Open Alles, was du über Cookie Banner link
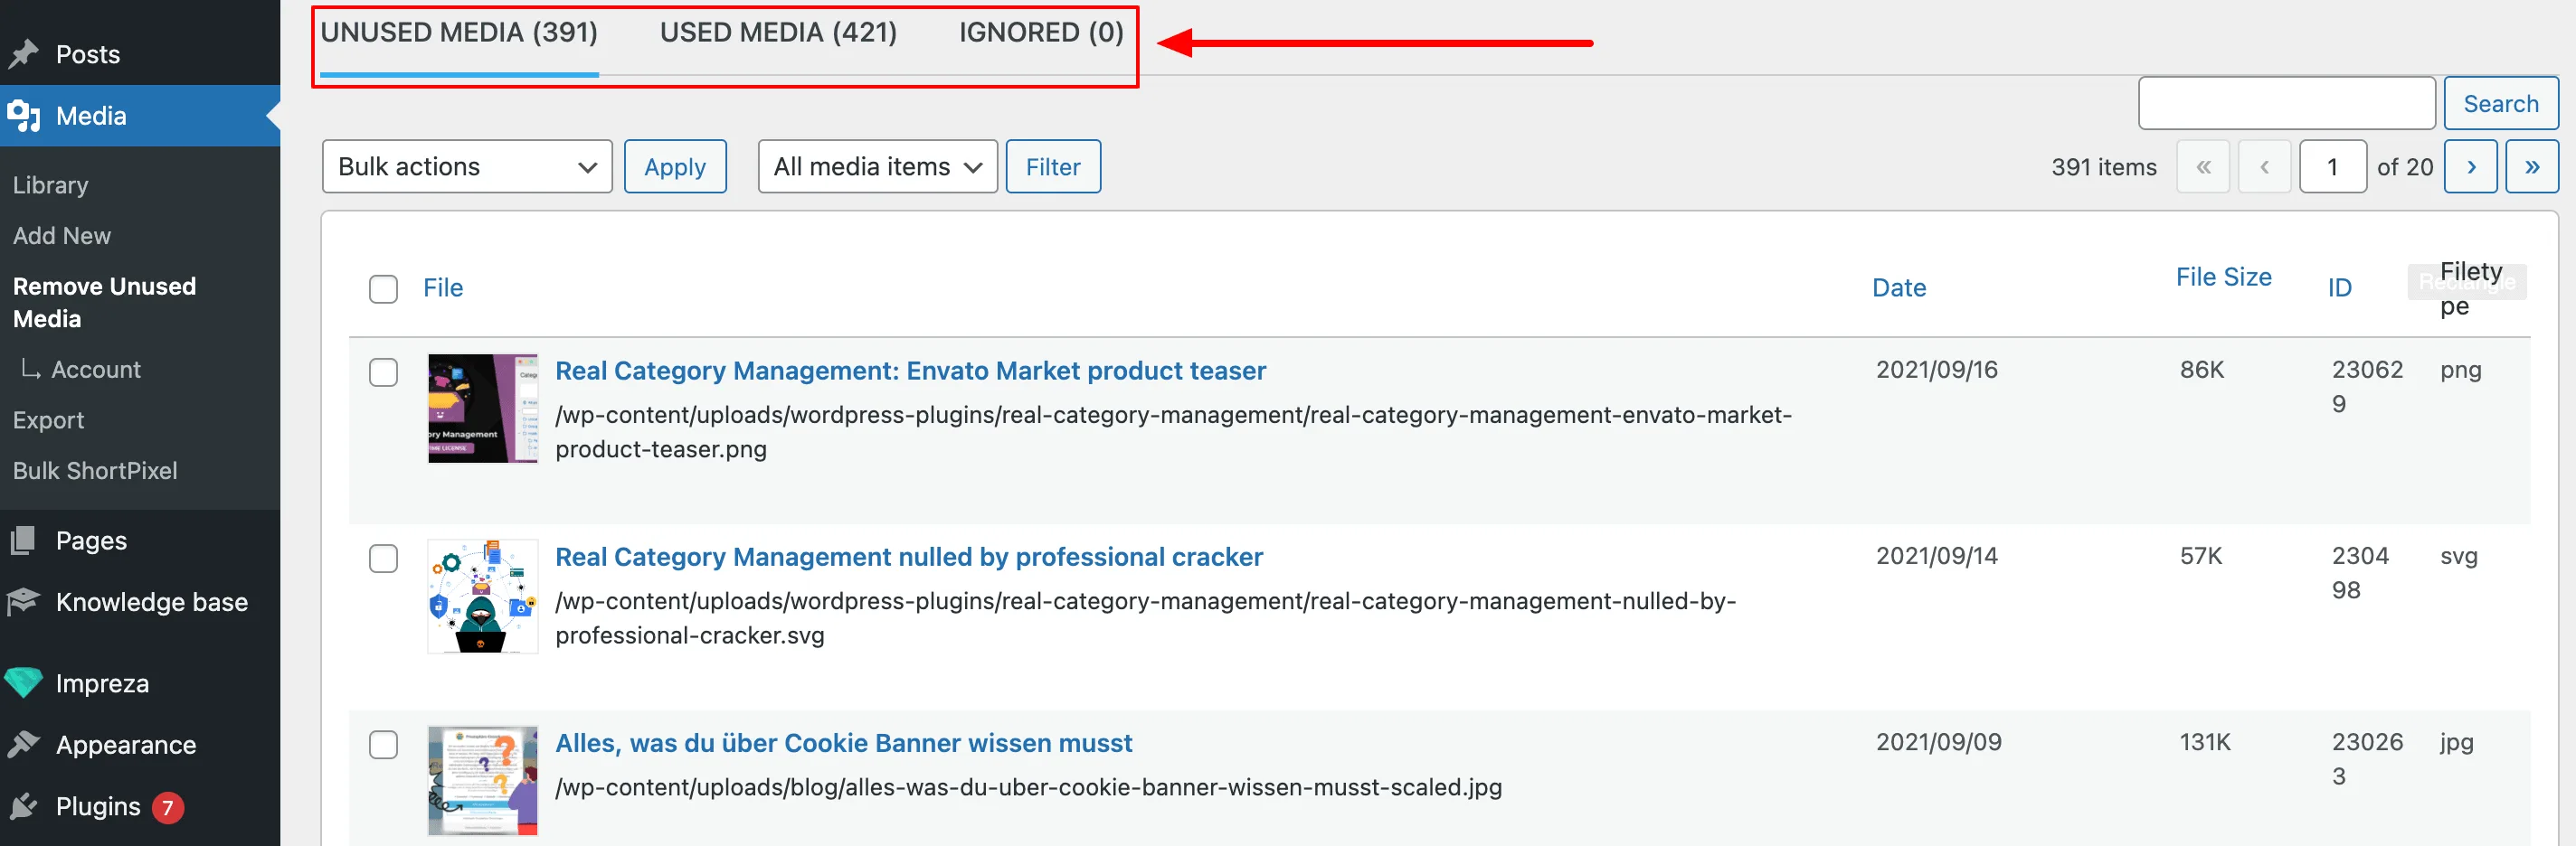The image size is (2576, 846). click(x=843, y=743)
